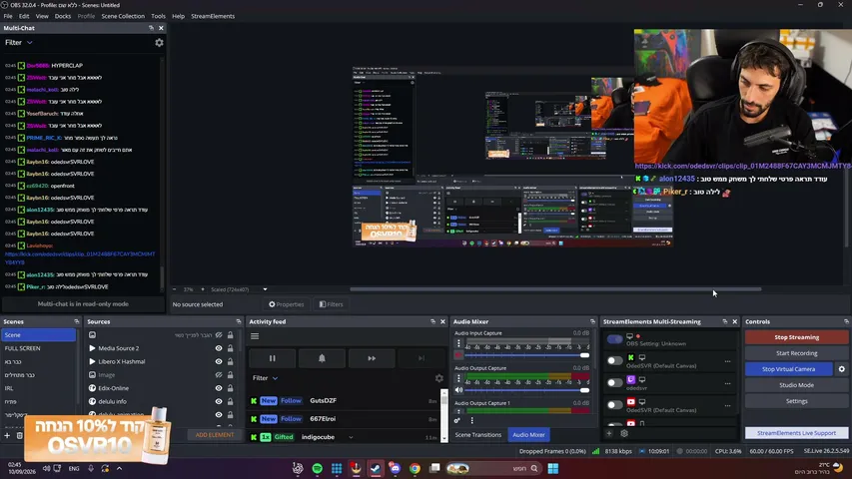Open the Windows Start menu
The height and width of the screenshot is (479, 852).
click(x=553, y=468)
